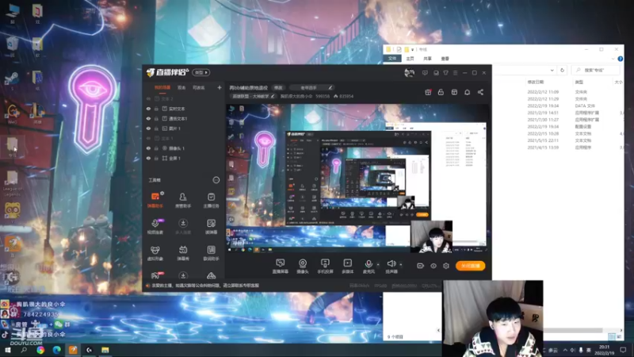Viewport: 634px width, 357px height.
Task: Refresh the Explorer window folder view
Action: 562,70
